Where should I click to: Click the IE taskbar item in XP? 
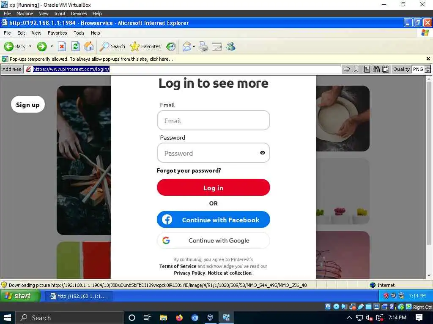78,296
